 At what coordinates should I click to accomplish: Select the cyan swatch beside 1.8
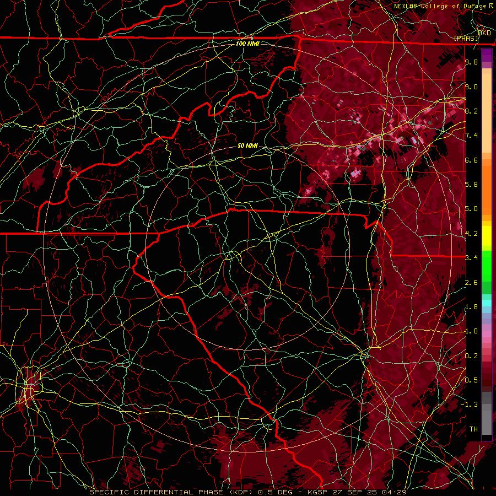[x=487, y=303]
